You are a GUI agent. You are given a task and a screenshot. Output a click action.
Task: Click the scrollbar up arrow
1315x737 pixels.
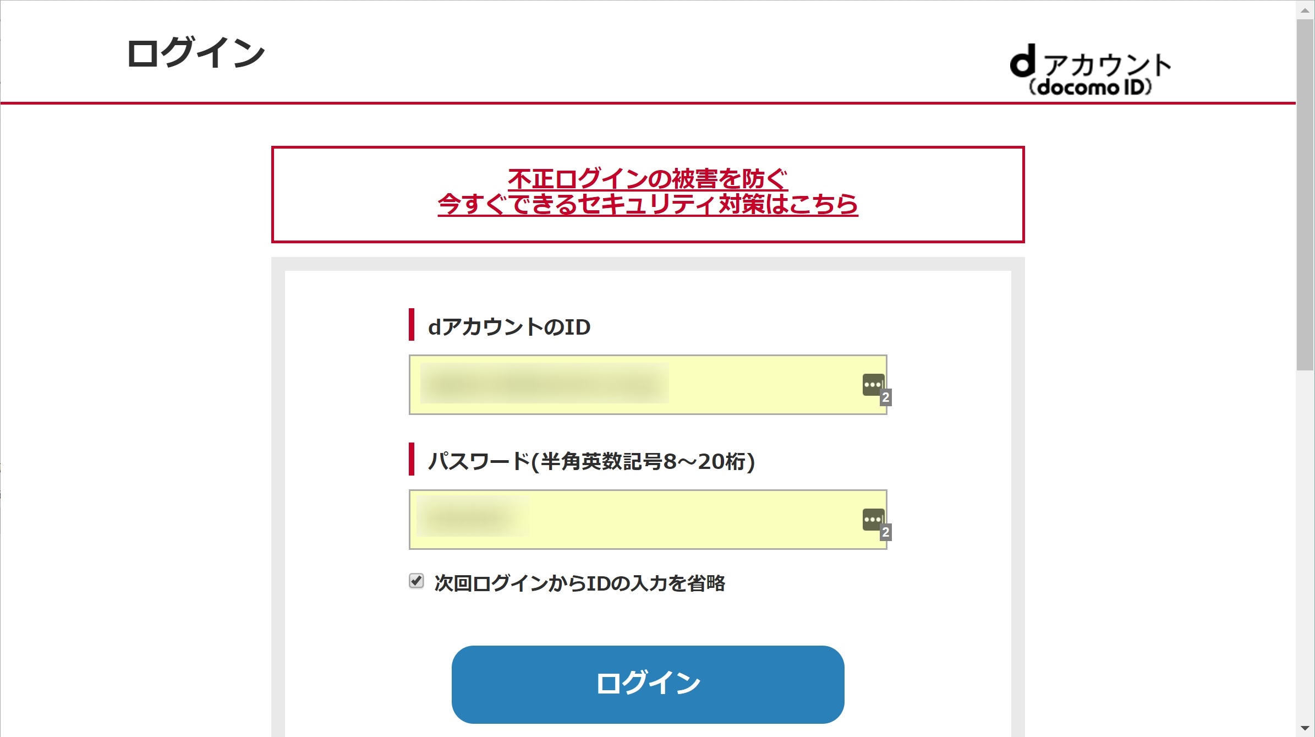coord(1305,10)
